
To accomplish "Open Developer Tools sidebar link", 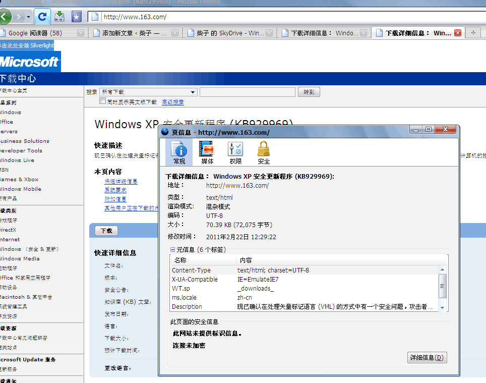I will (21, 151).
